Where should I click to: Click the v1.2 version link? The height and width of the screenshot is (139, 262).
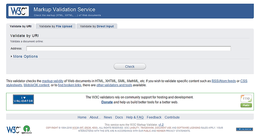point(161,125)
